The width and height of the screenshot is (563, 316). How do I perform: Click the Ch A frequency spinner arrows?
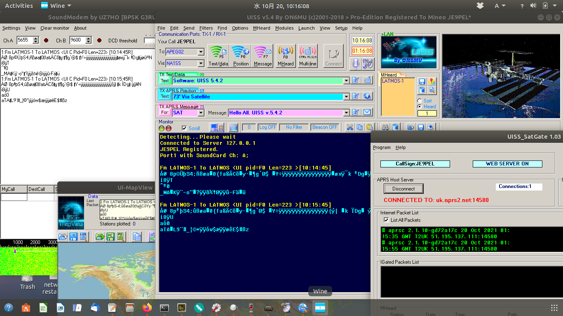coord(35,40)
